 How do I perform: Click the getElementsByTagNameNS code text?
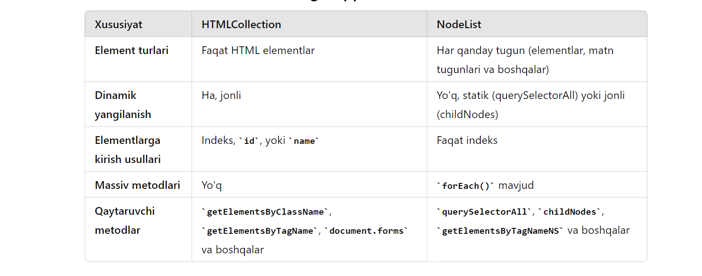tap(500, 231)
